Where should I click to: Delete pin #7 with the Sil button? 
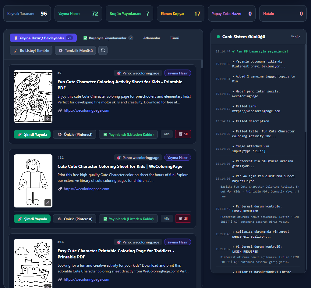[183, 134]
